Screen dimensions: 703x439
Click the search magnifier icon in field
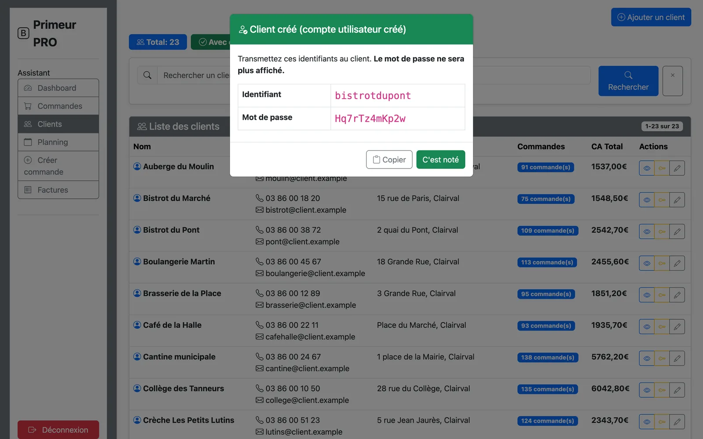click(147, 76)
